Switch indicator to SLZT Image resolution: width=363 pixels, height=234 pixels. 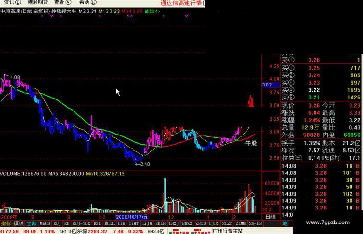point(227,223)
